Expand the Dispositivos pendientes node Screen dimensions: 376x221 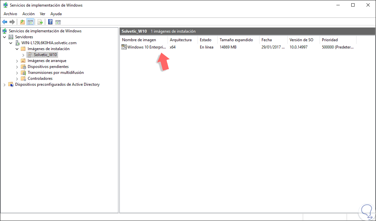[17, 67]
